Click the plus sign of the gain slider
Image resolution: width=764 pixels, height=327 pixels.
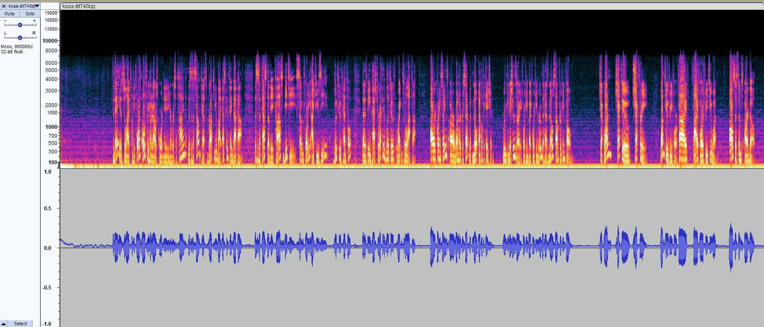point(35,20)
